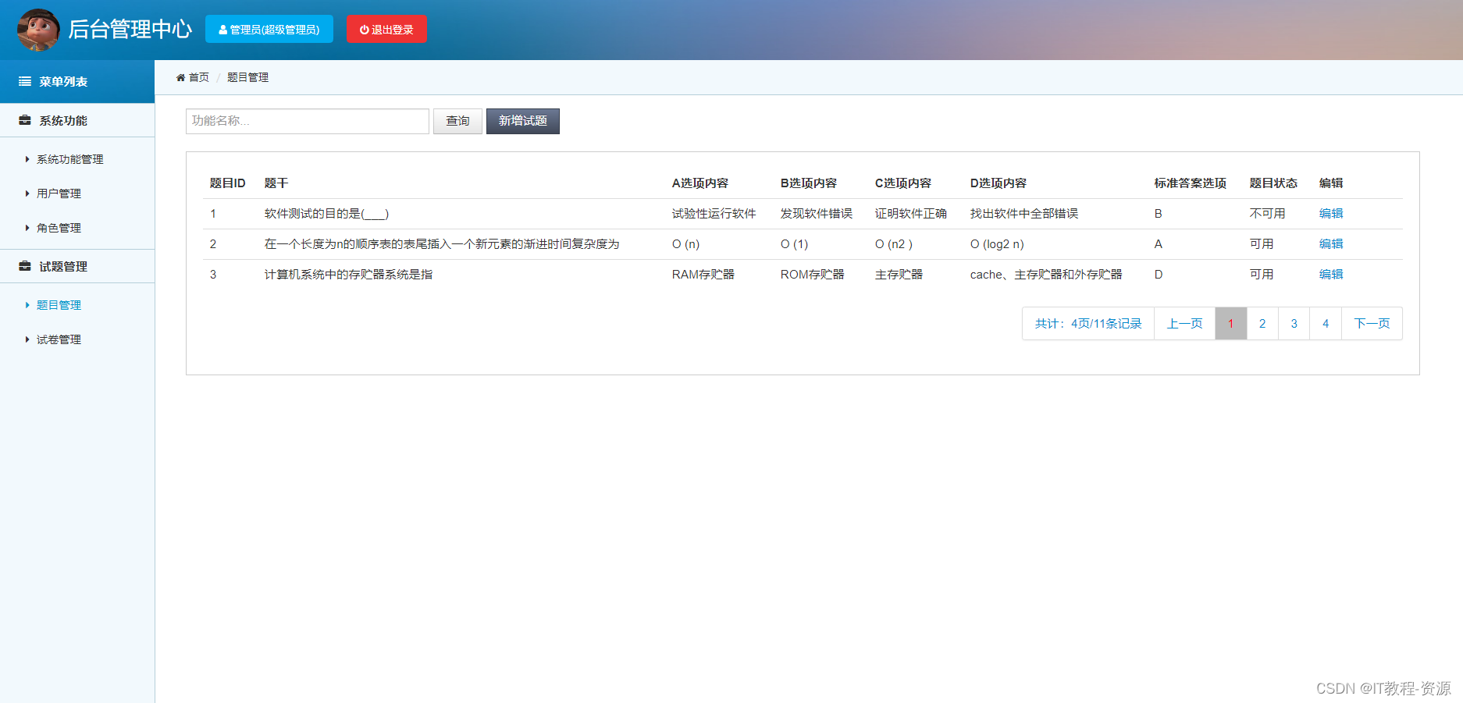The height and width of the screenshot is (703, 1463).
Task: Collapse the 试题管理 section header
Action: [x=77, y=267]
